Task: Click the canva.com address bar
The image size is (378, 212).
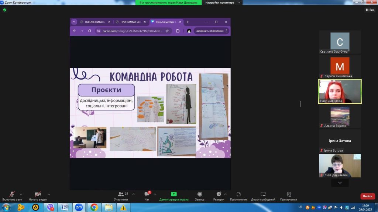Action: [133, 31]
